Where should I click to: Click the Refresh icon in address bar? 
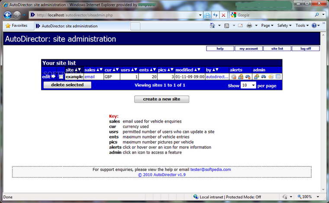[x=215, y=15]
